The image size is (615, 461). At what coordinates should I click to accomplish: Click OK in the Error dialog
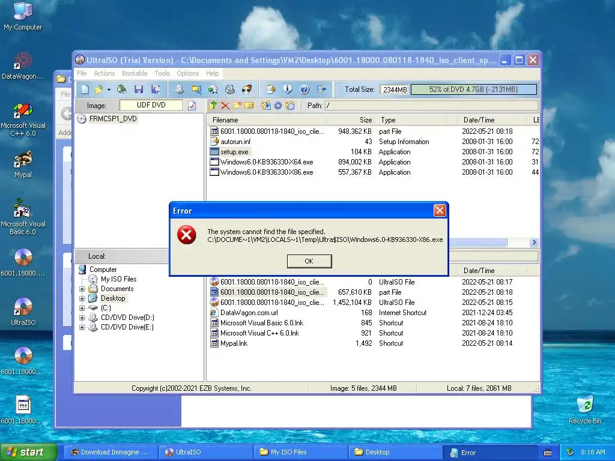309,261
